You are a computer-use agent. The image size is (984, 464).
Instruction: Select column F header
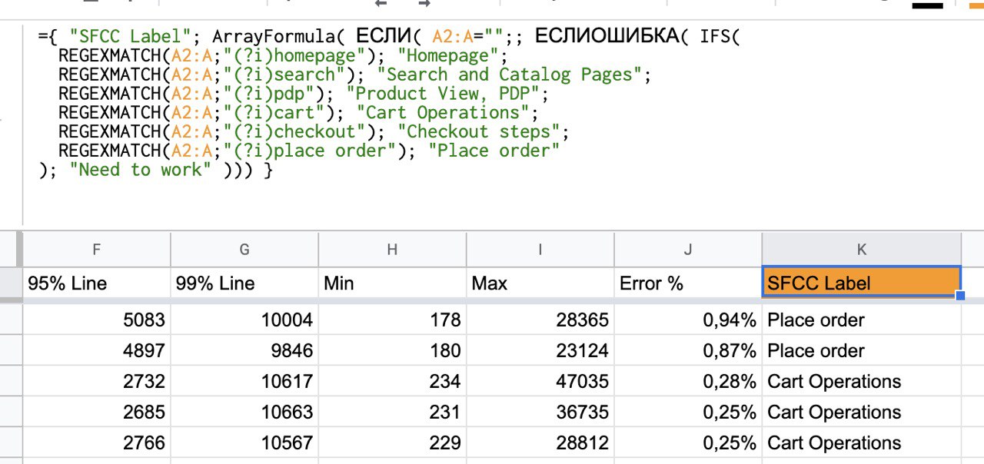coord(96,249)
